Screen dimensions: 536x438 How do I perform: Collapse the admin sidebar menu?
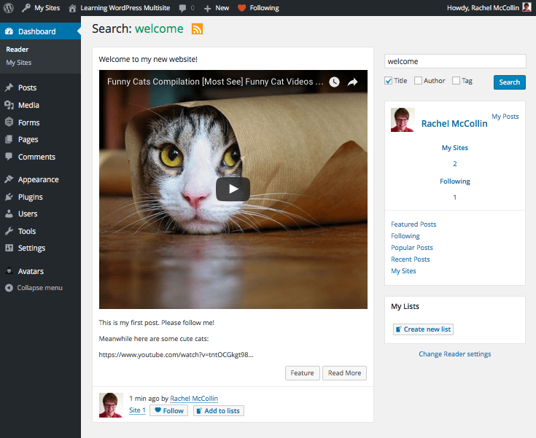click(34, 288)
